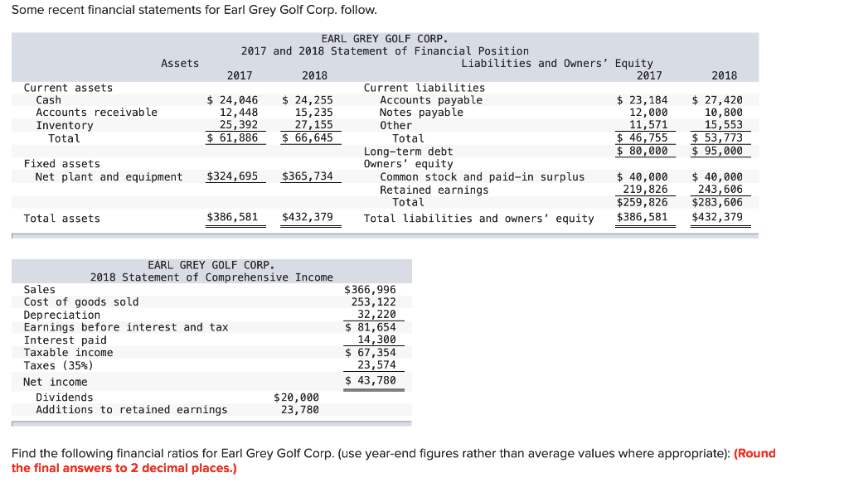Image resolution: width=849 pixels, height=482 pixels.
Task: Click the Statement of Comprehensive Income title
Action: [x=211, y=277]
